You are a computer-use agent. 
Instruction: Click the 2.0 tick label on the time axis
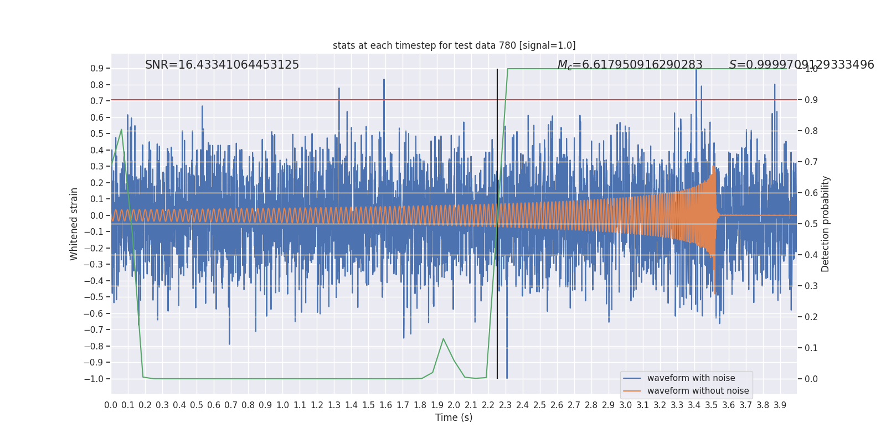pyautogui.click(x=454, y=405)
